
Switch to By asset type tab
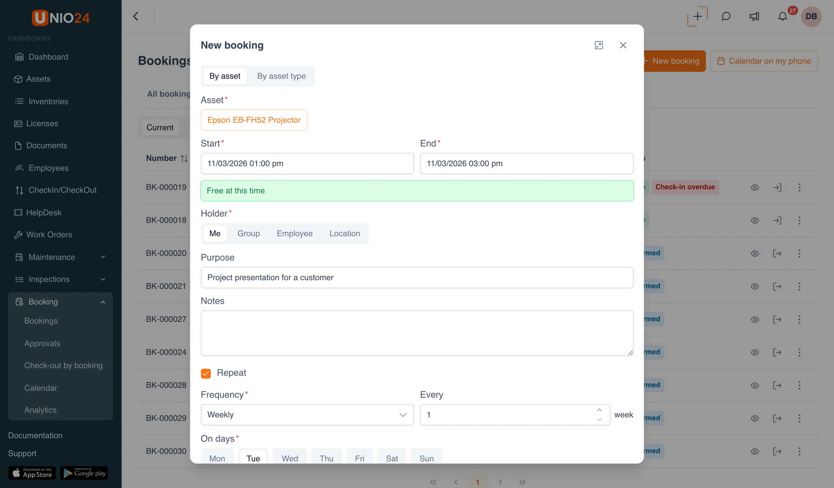tap(281, 76)
